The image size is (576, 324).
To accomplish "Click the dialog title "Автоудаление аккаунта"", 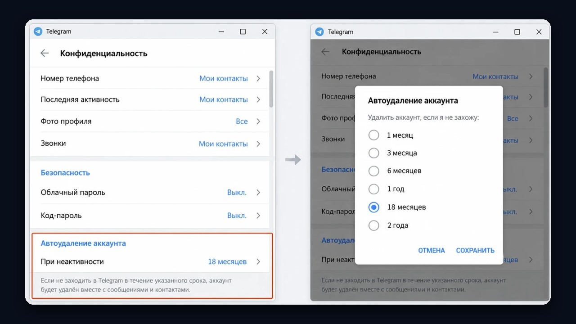I will (x=413, y=101).
